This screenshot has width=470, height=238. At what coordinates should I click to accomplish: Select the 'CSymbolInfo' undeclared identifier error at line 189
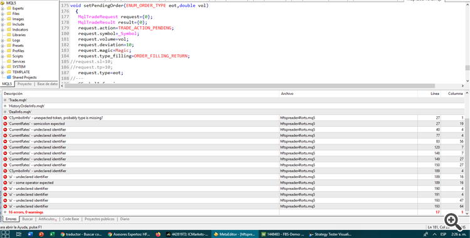(234, 171)
